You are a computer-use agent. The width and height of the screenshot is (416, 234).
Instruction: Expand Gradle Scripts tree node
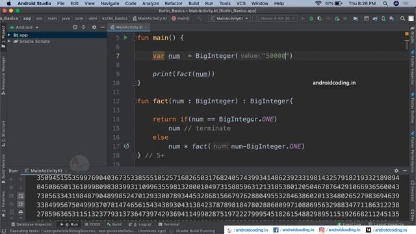click(9, 42)
